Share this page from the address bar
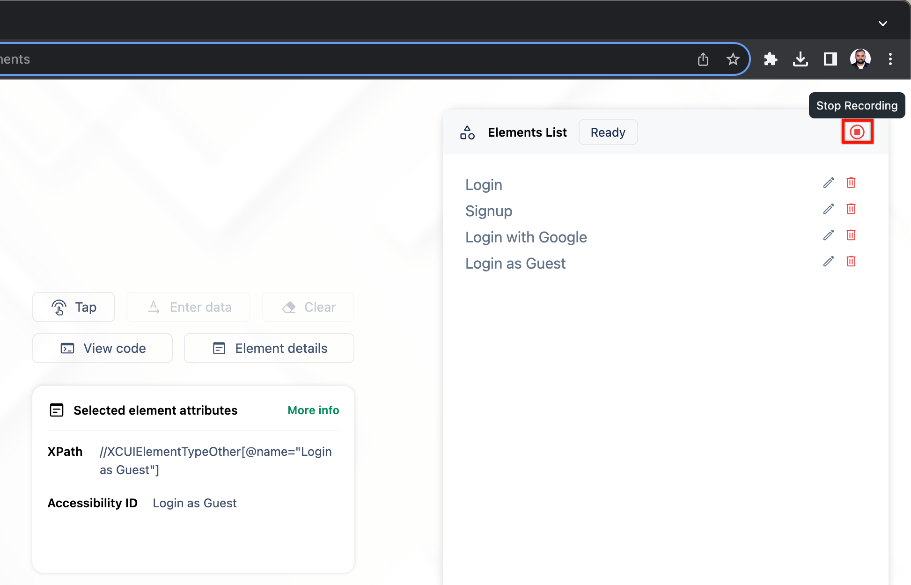 coord(703,59)
